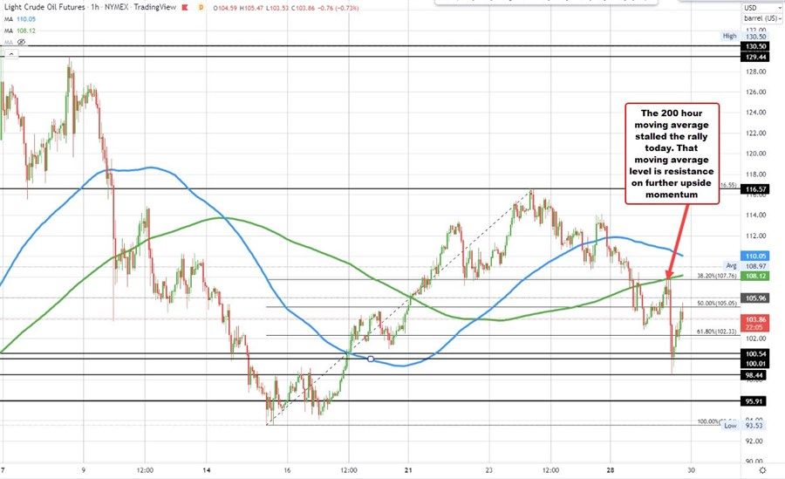785x479 pixels.
Task: Click the High label on the price axis
Action: click(729, 36)
